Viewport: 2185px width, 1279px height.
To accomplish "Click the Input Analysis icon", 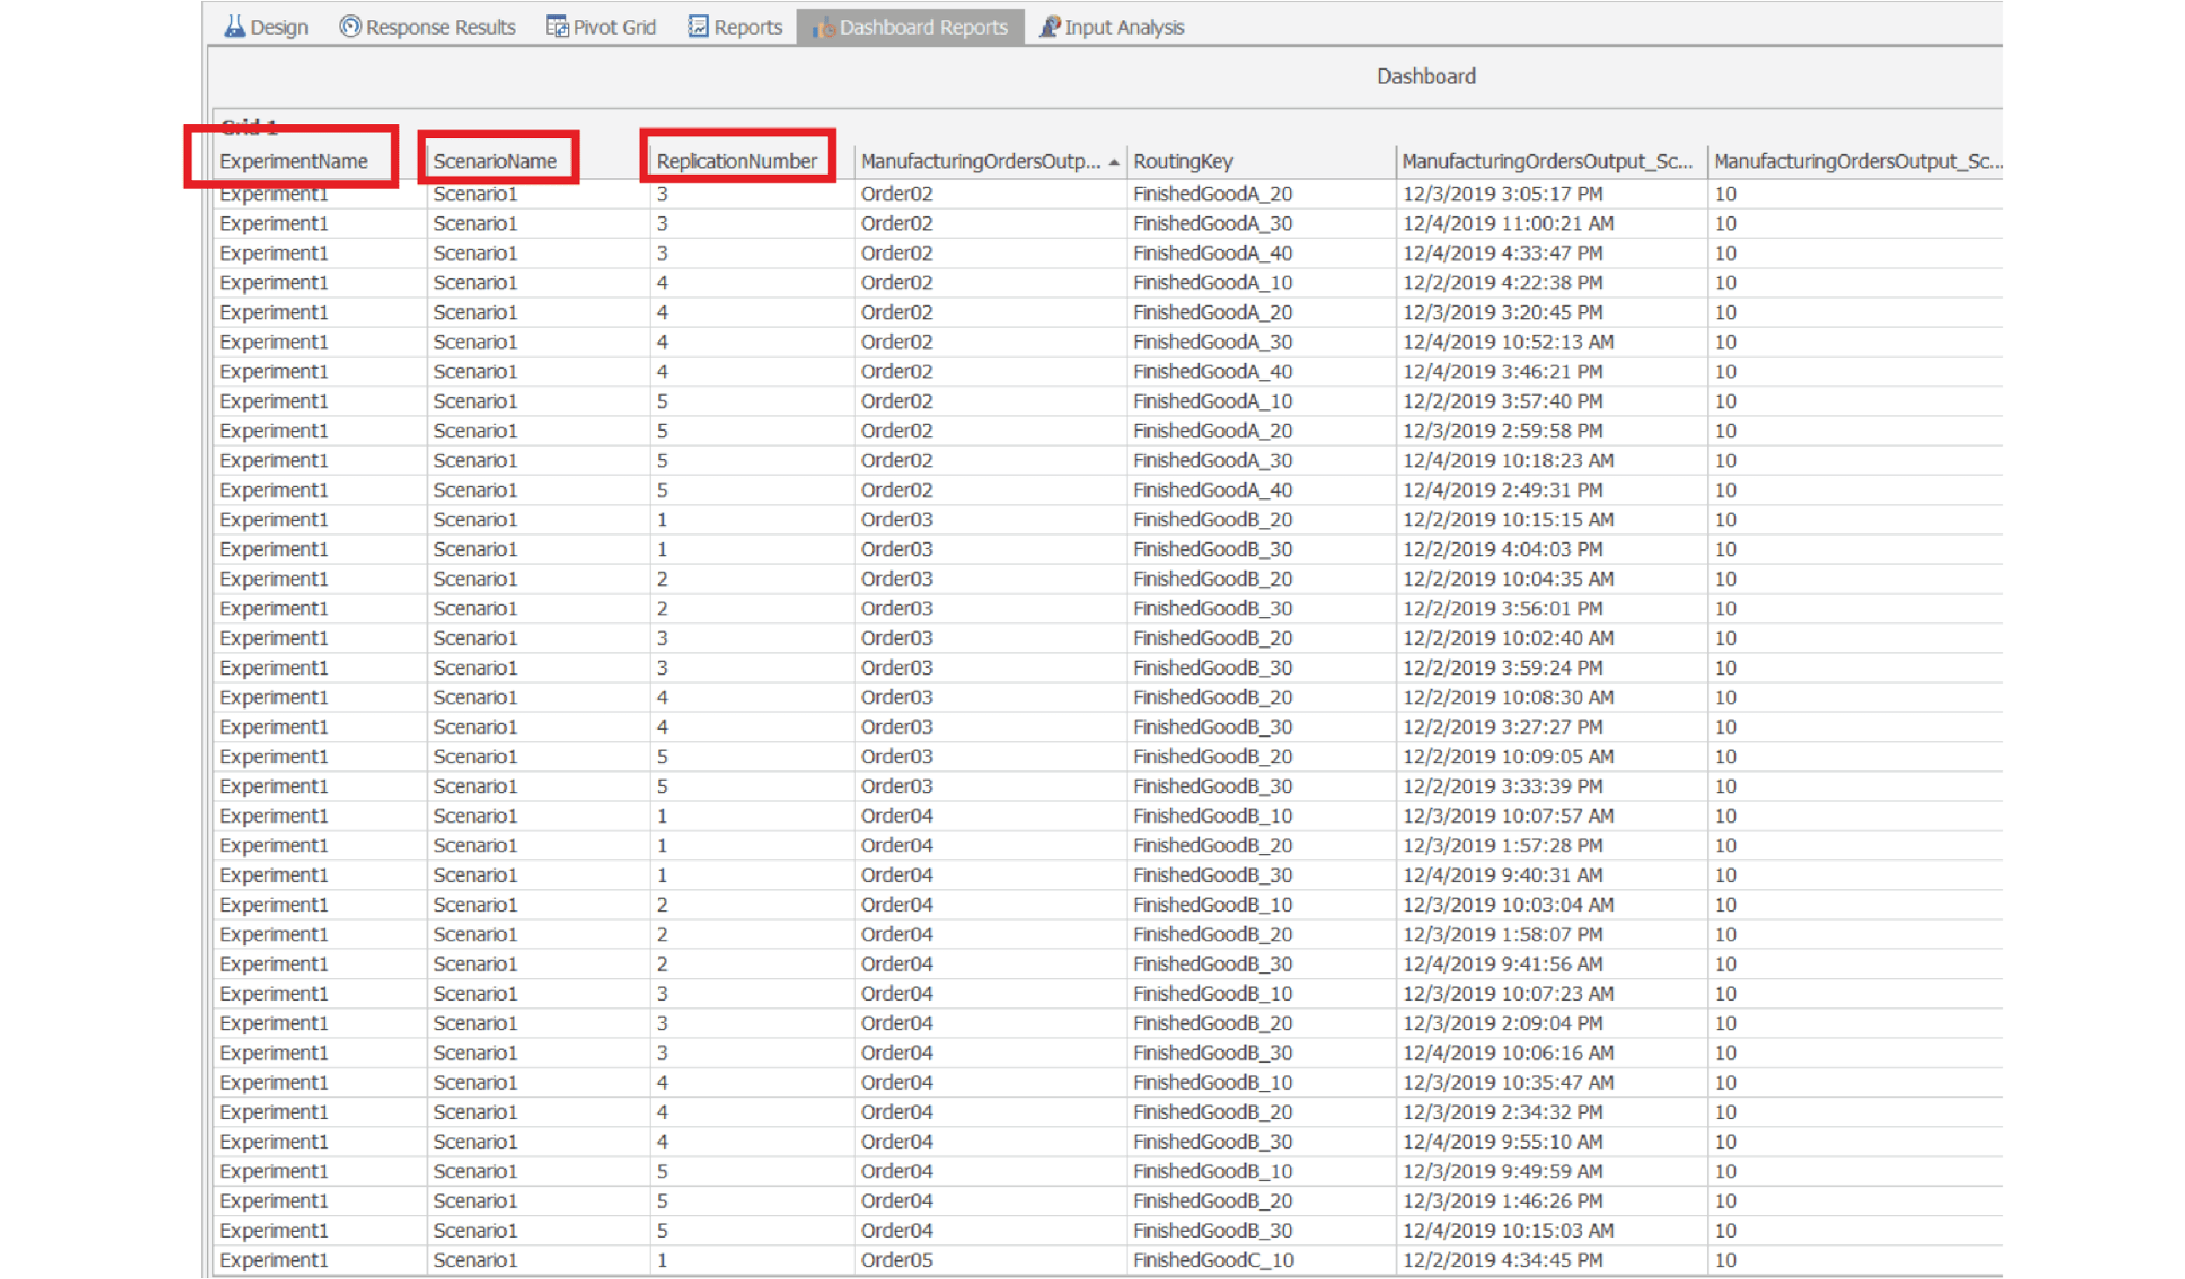I will (x=1049, y=25).
